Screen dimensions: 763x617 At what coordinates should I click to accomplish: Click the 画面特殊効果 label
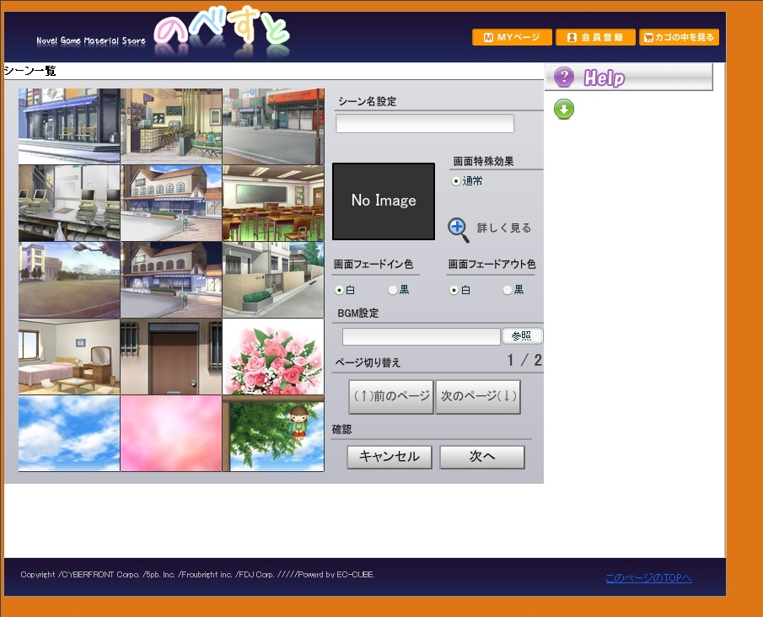[x=483, y=161]
